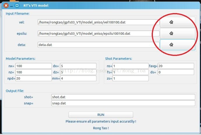Click the 'RT's VTI model' window title
The height and width of the screenshot is (135, 201).
pos(36,6)
